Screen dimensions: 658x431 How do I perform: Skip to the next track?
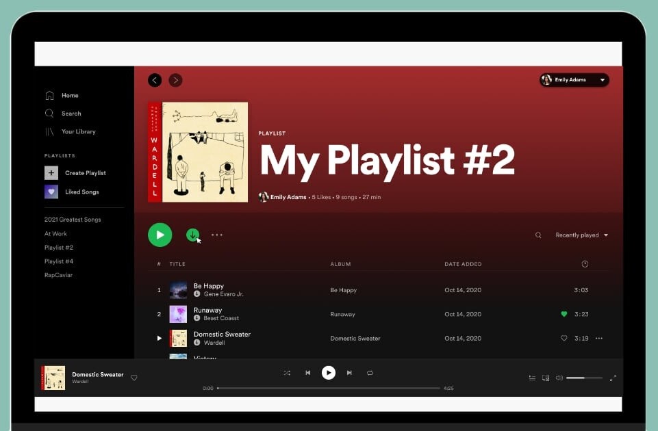[x=349, y=373]
